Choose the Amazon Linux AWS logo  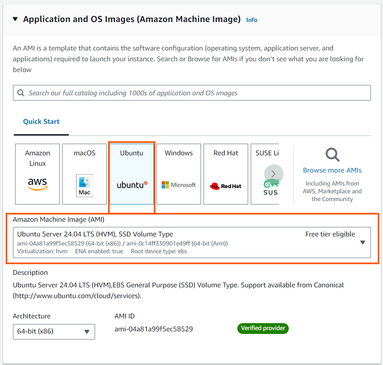click(x=37, y=184)
